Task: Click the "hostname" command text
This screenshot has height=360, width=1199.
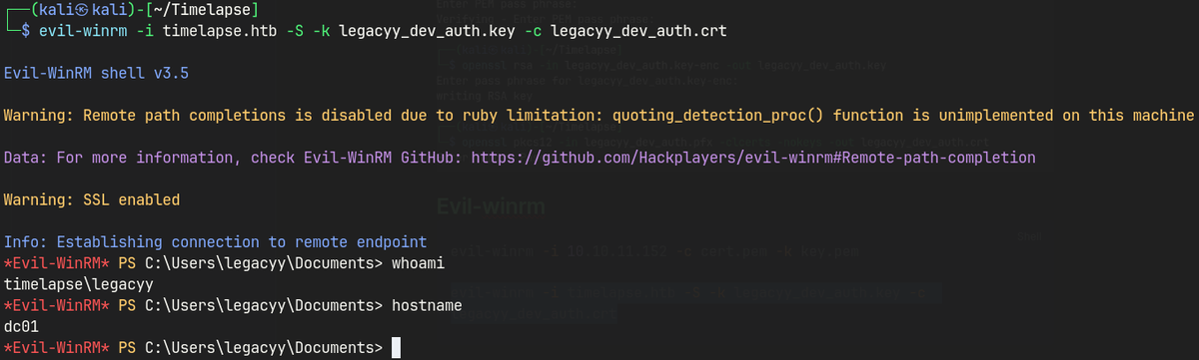Action: [426, 305]
